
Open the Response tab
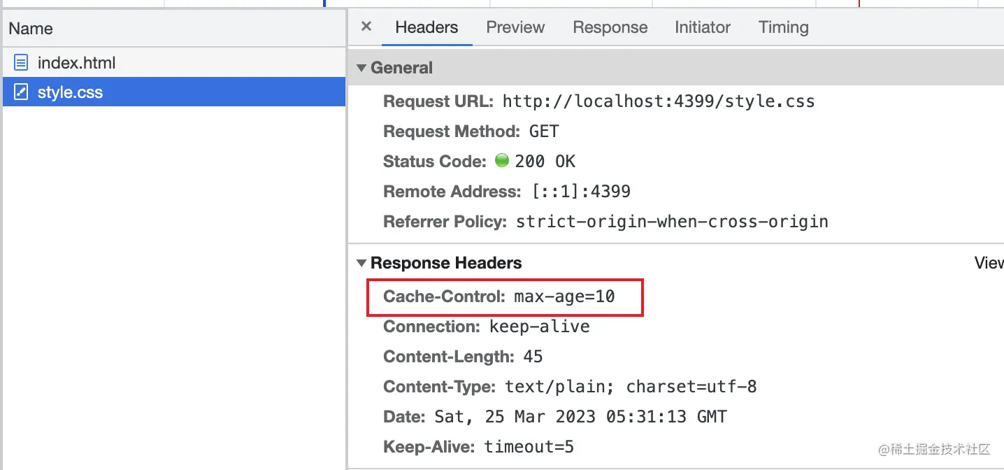click(x=610, y=27)
